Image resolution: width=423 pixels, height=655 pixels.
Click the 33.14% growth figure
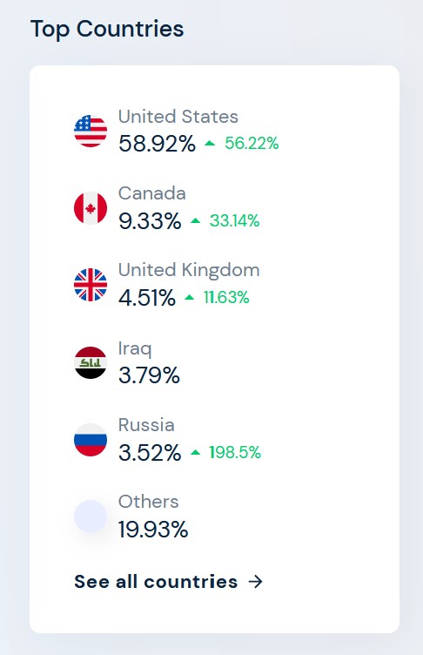click(234, 220)
